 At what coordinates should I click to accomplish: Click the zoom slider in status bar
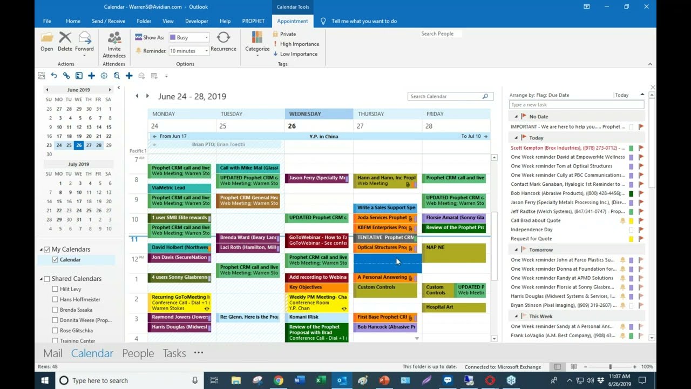pos(610,367)
